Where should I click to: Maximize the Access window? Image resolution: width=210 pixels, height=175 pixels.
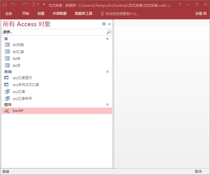[x=197, y=4]
